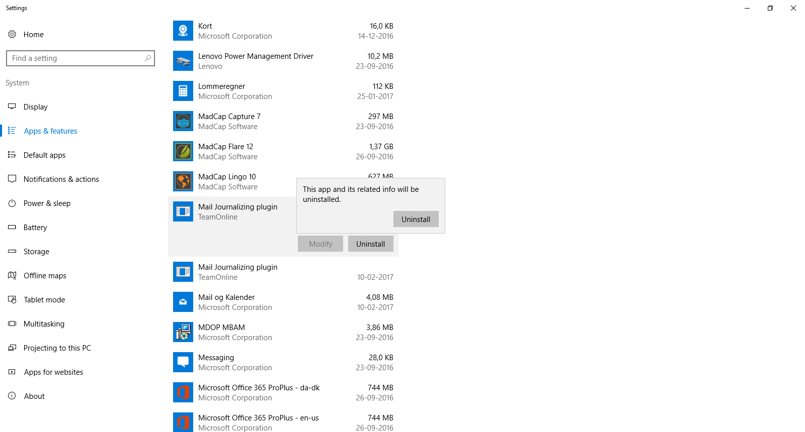Click the Power & sleep icon

tap(12, 203)
